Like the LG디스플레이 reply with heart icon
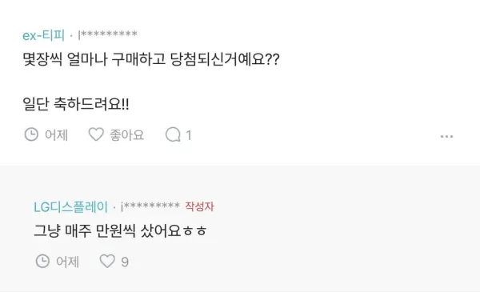Viewport: 480px width, 292px height. click(x=107, y=261)
